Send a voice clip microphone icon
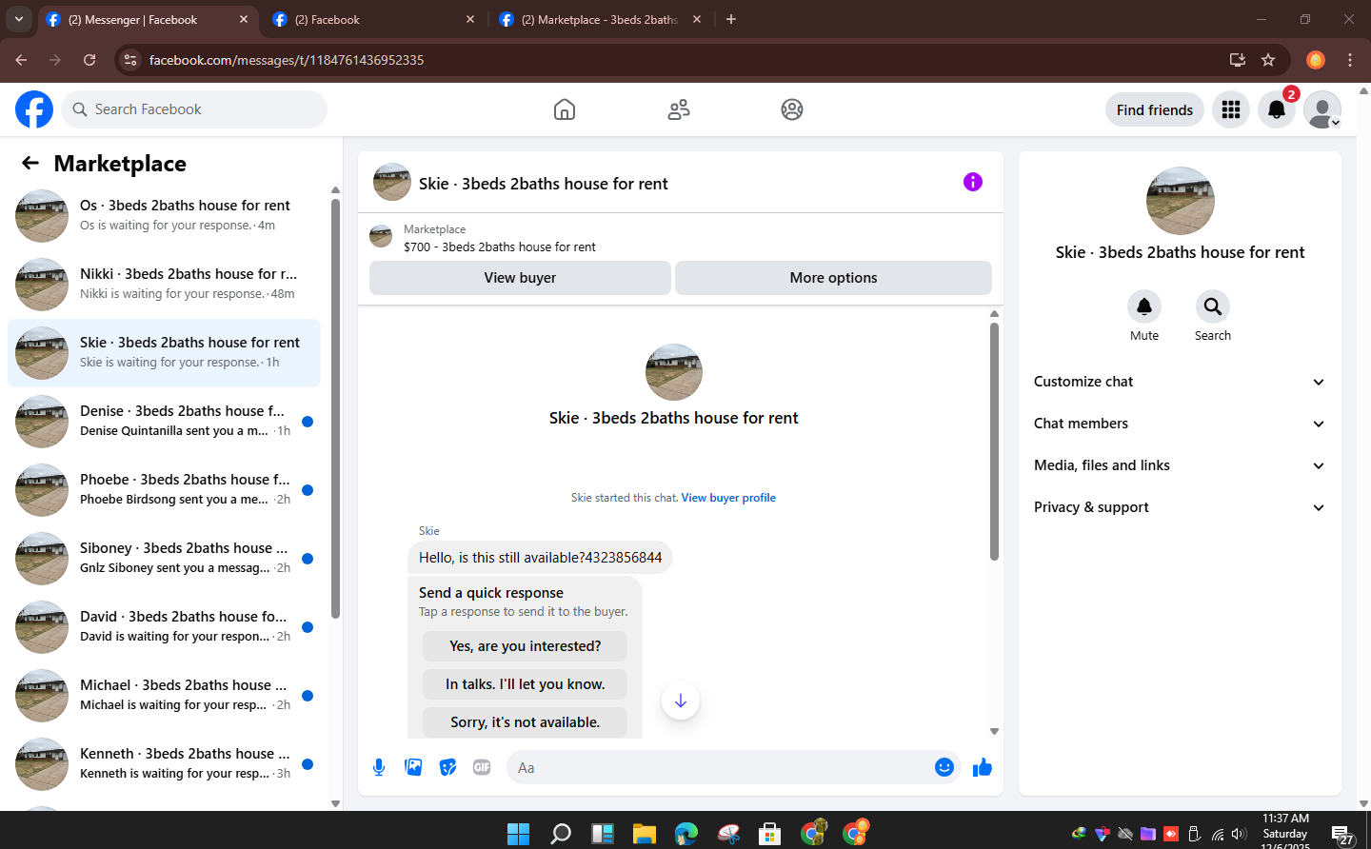 tap(379, 767)
